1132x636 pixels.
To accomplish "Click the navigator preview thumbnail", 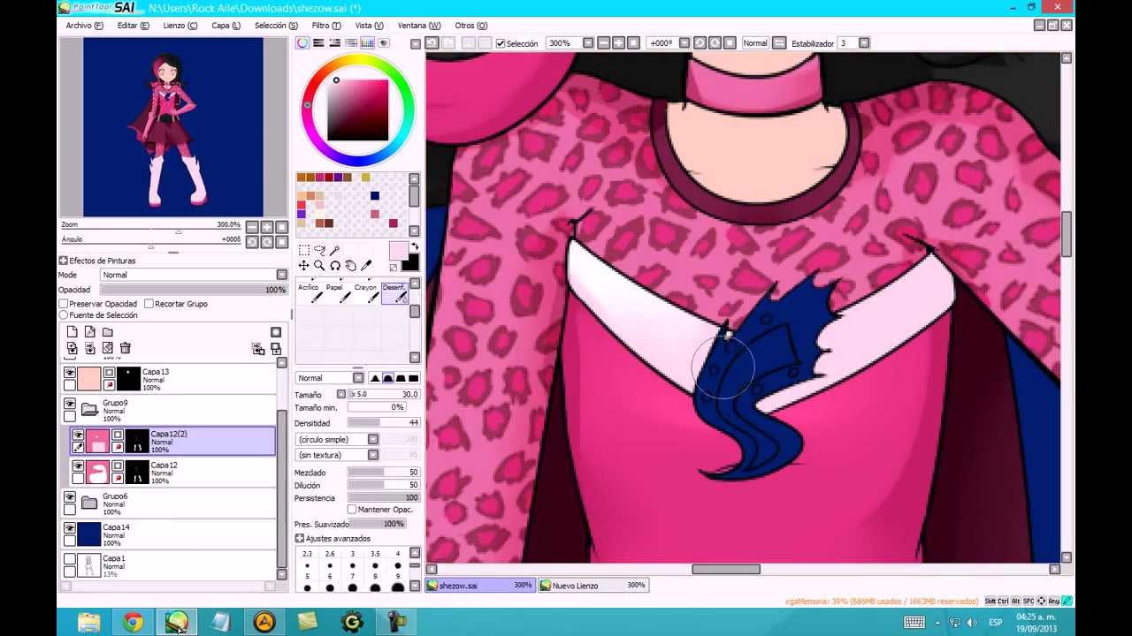I will click(x=173, y=127).
